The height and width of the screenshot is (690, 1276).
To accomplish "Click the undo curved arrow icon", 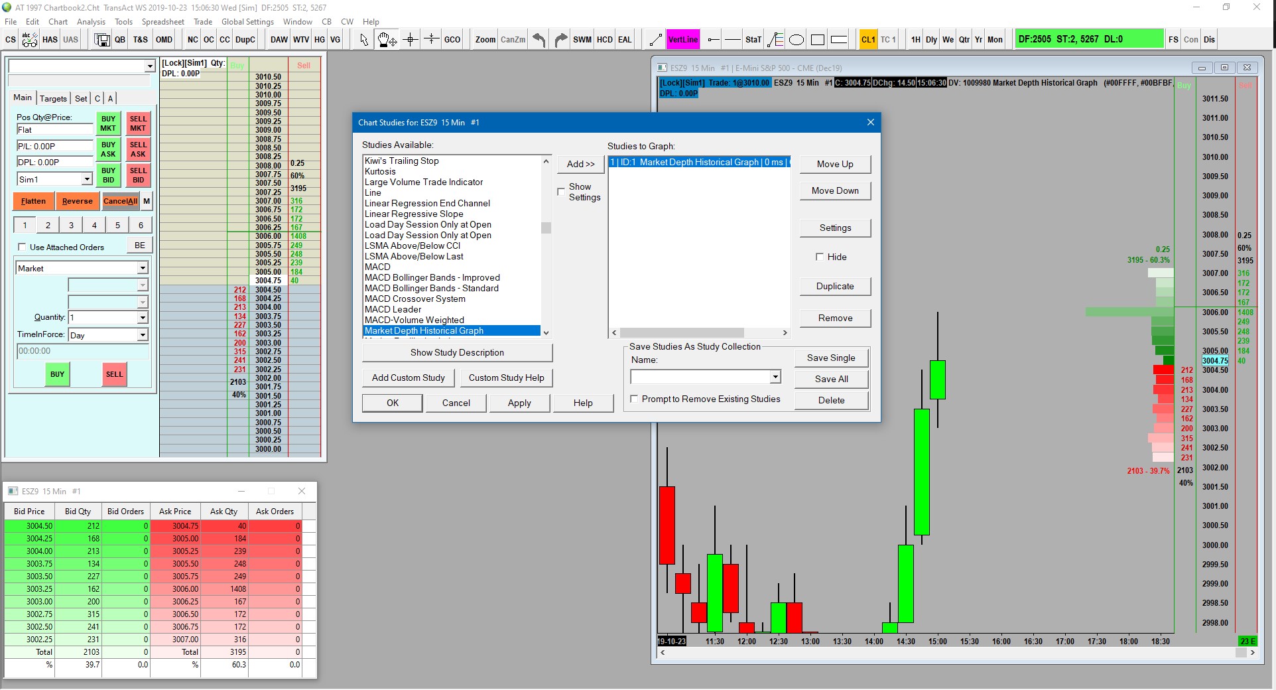I will click(x=539, y=40).
